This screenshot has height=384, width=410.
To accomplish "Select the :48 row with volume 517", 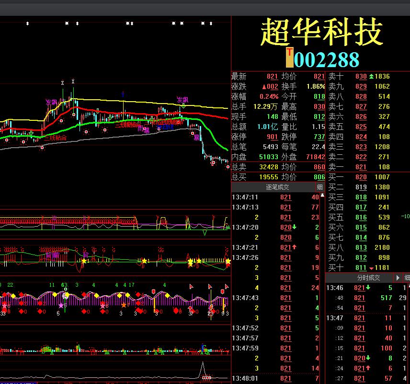I will (x=366, y=298).
